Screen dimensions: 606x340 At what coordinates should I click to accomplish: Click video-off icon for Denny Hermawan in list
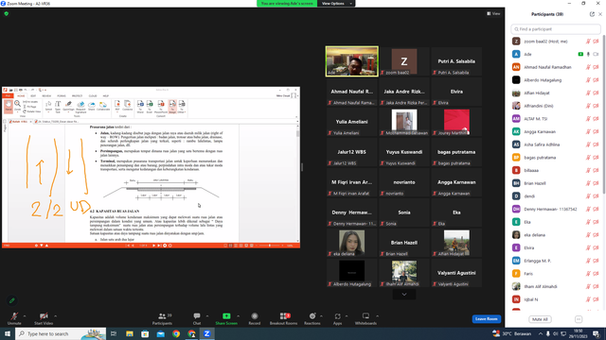(x=596, y=210)
